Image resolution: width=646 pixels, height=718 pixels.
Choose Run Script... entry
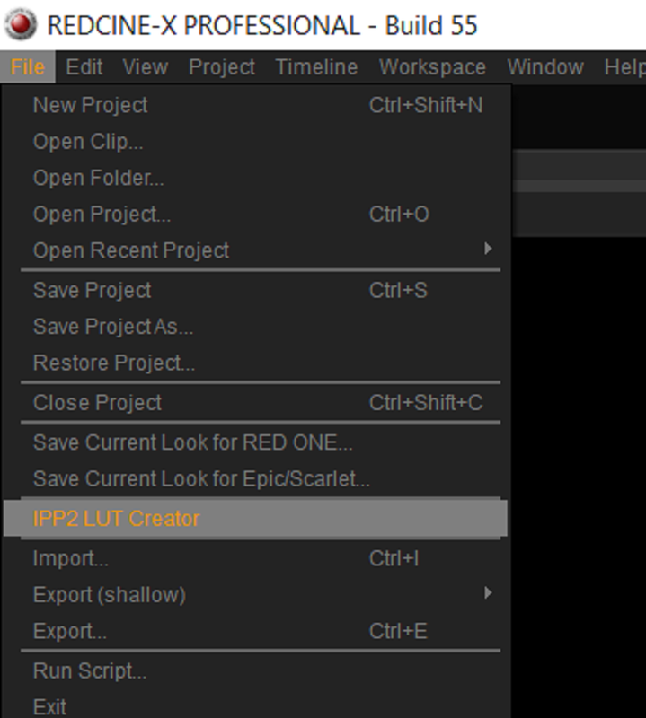coord(255,670)
